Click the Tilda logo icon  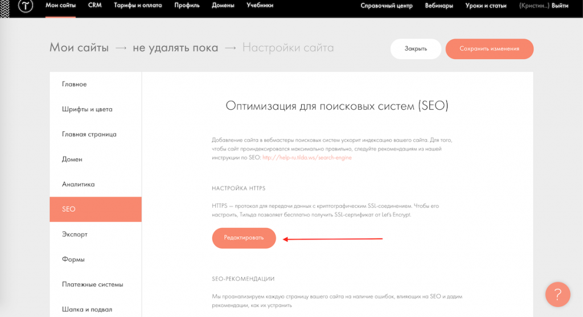(25, 6)
